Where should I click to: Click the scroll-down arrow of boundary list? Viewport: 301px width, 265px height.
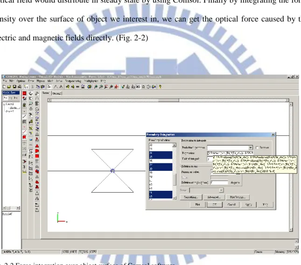tap(175, 198)
